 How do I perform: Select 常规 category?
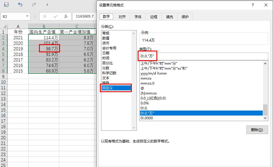[117, 33]
